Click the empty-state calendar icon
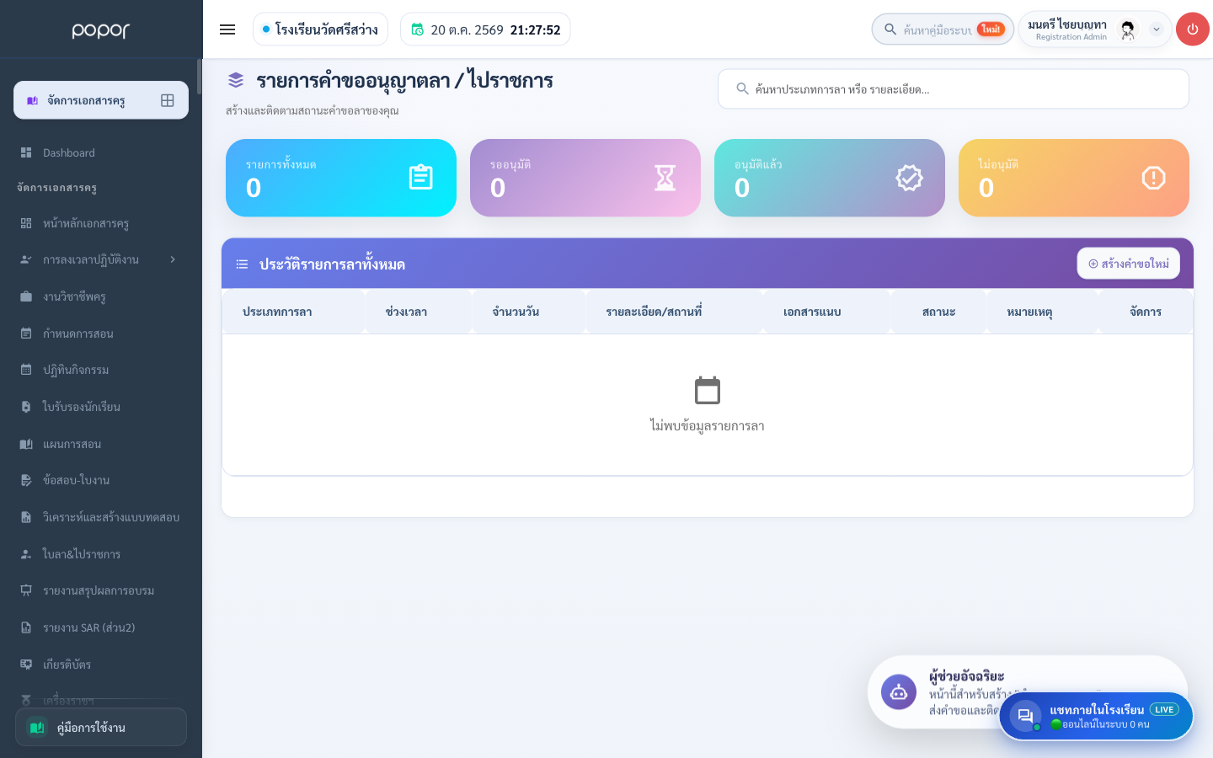The height and width of the screenshot is (758, 1213). 708,391
